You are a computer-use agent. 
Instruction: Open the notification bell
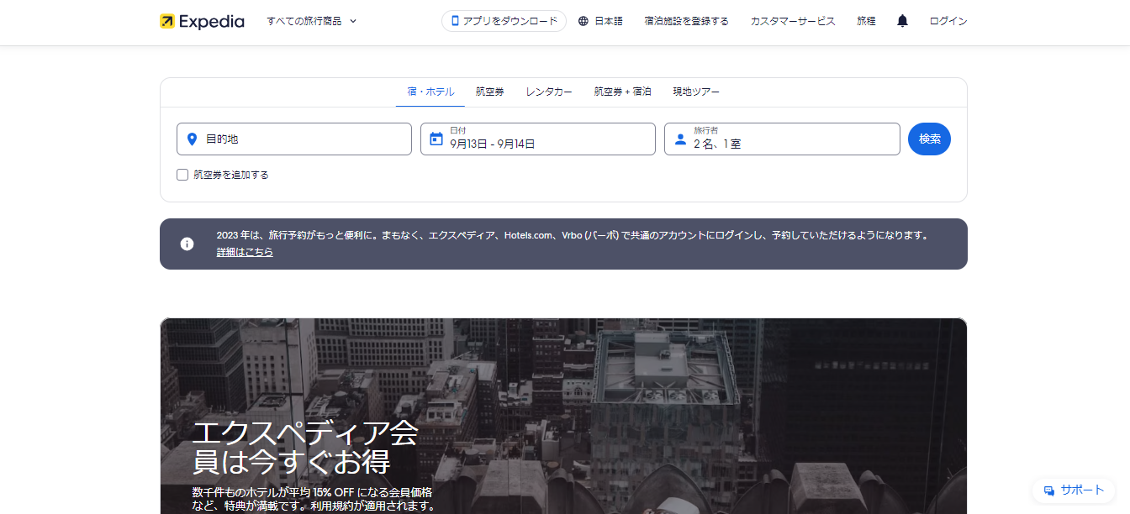(901, 20)
